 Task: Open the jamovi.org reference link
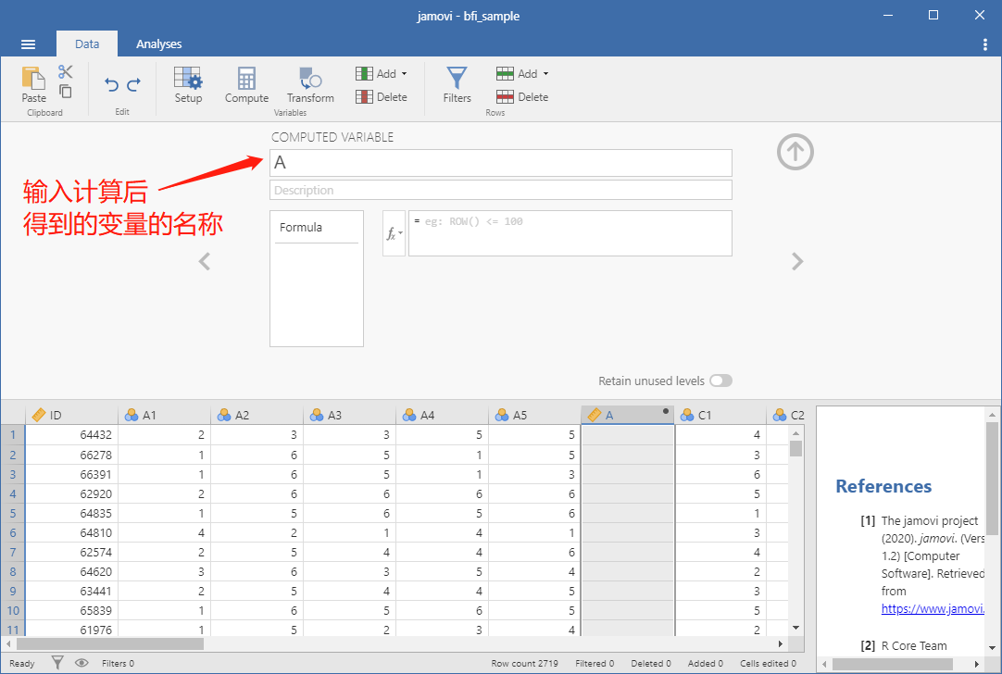point(933,609)
